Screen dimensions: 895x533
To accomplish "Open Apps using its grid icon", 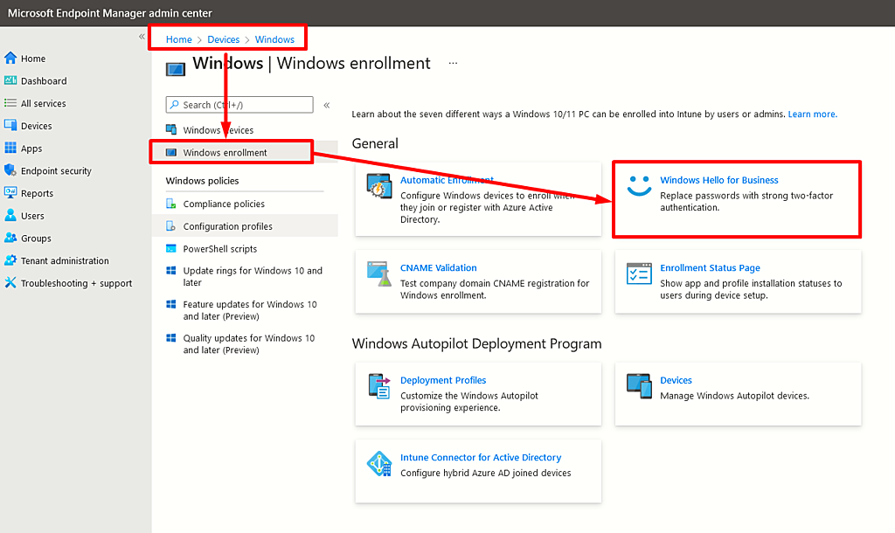I will pyautogui.click(x=12, y=148).
